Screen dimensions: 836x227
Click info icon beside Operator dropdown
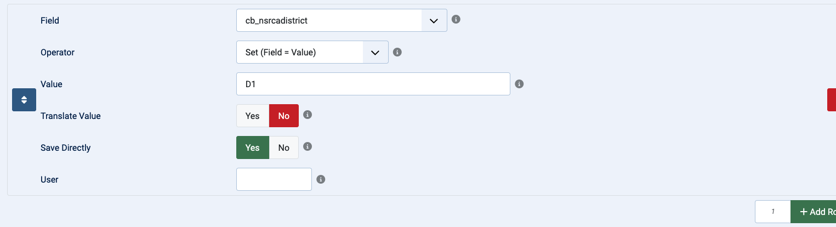coord(398,52)
